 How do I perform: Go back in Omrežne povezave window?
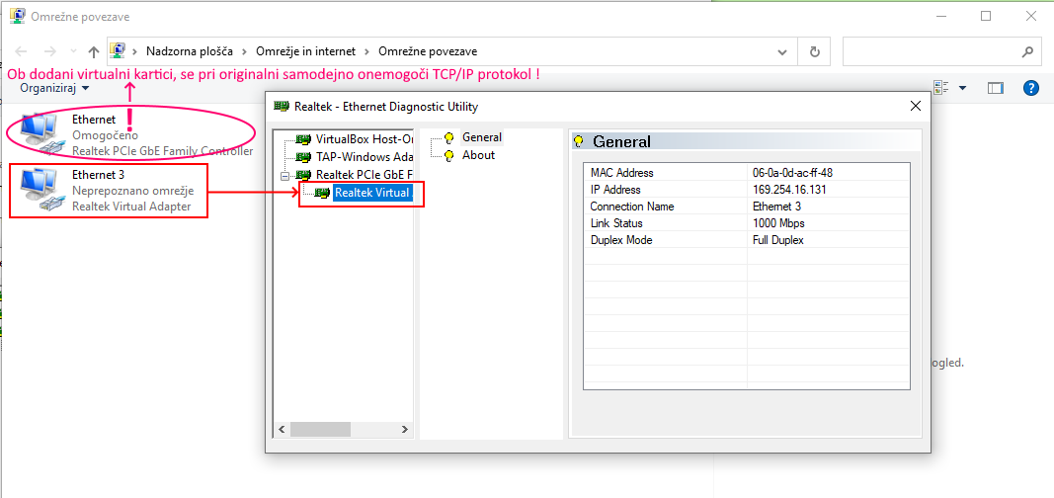[x=21, y=51]
